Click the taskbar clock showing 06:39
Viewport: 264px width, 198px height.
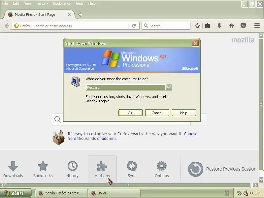point(255,193)
